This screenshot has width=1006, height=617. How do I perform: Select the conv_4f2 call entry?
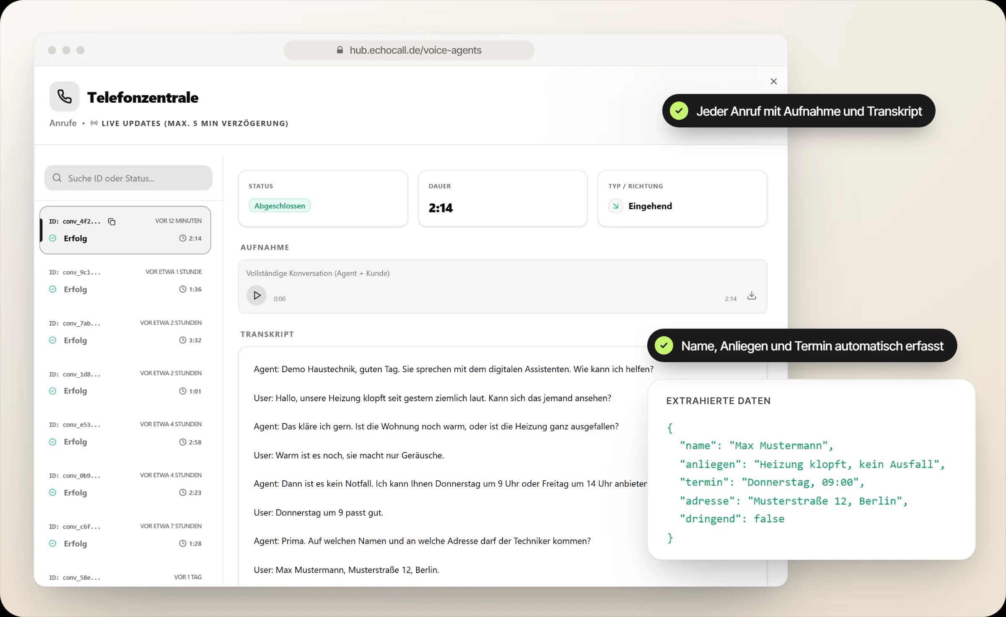(125, 230)
